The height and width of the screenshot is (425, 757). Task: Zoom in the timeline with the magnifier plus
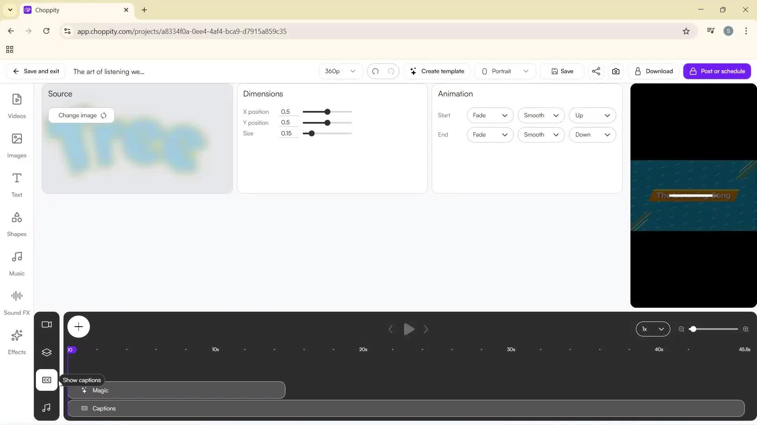click(x=746, y=329)
